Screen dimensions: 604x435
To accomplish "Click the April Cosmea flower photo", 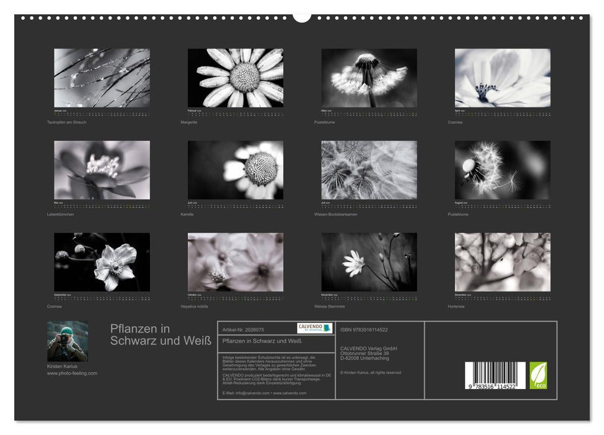I will [502, 78].
